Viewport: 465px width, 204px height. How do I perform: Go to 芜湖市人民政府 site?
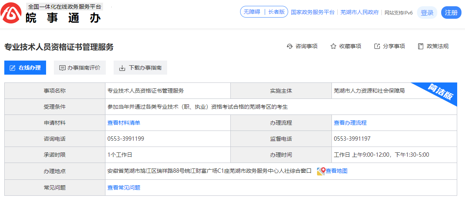click(359, 12)
